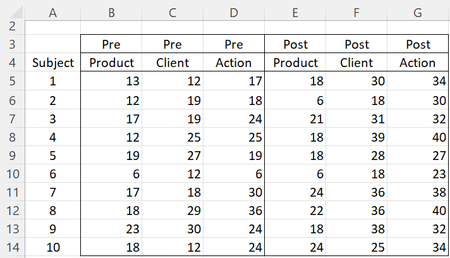Select the Pre Product cell in row 4
The image size is (450, 258).
[x=111, y=63]
